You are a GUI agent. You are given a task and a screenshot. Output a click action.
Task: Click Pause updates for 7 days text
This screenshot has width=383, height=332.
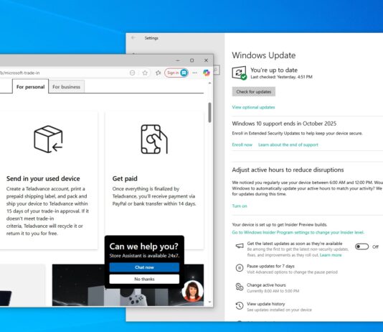pyautogui.click(x=270, y=266)
